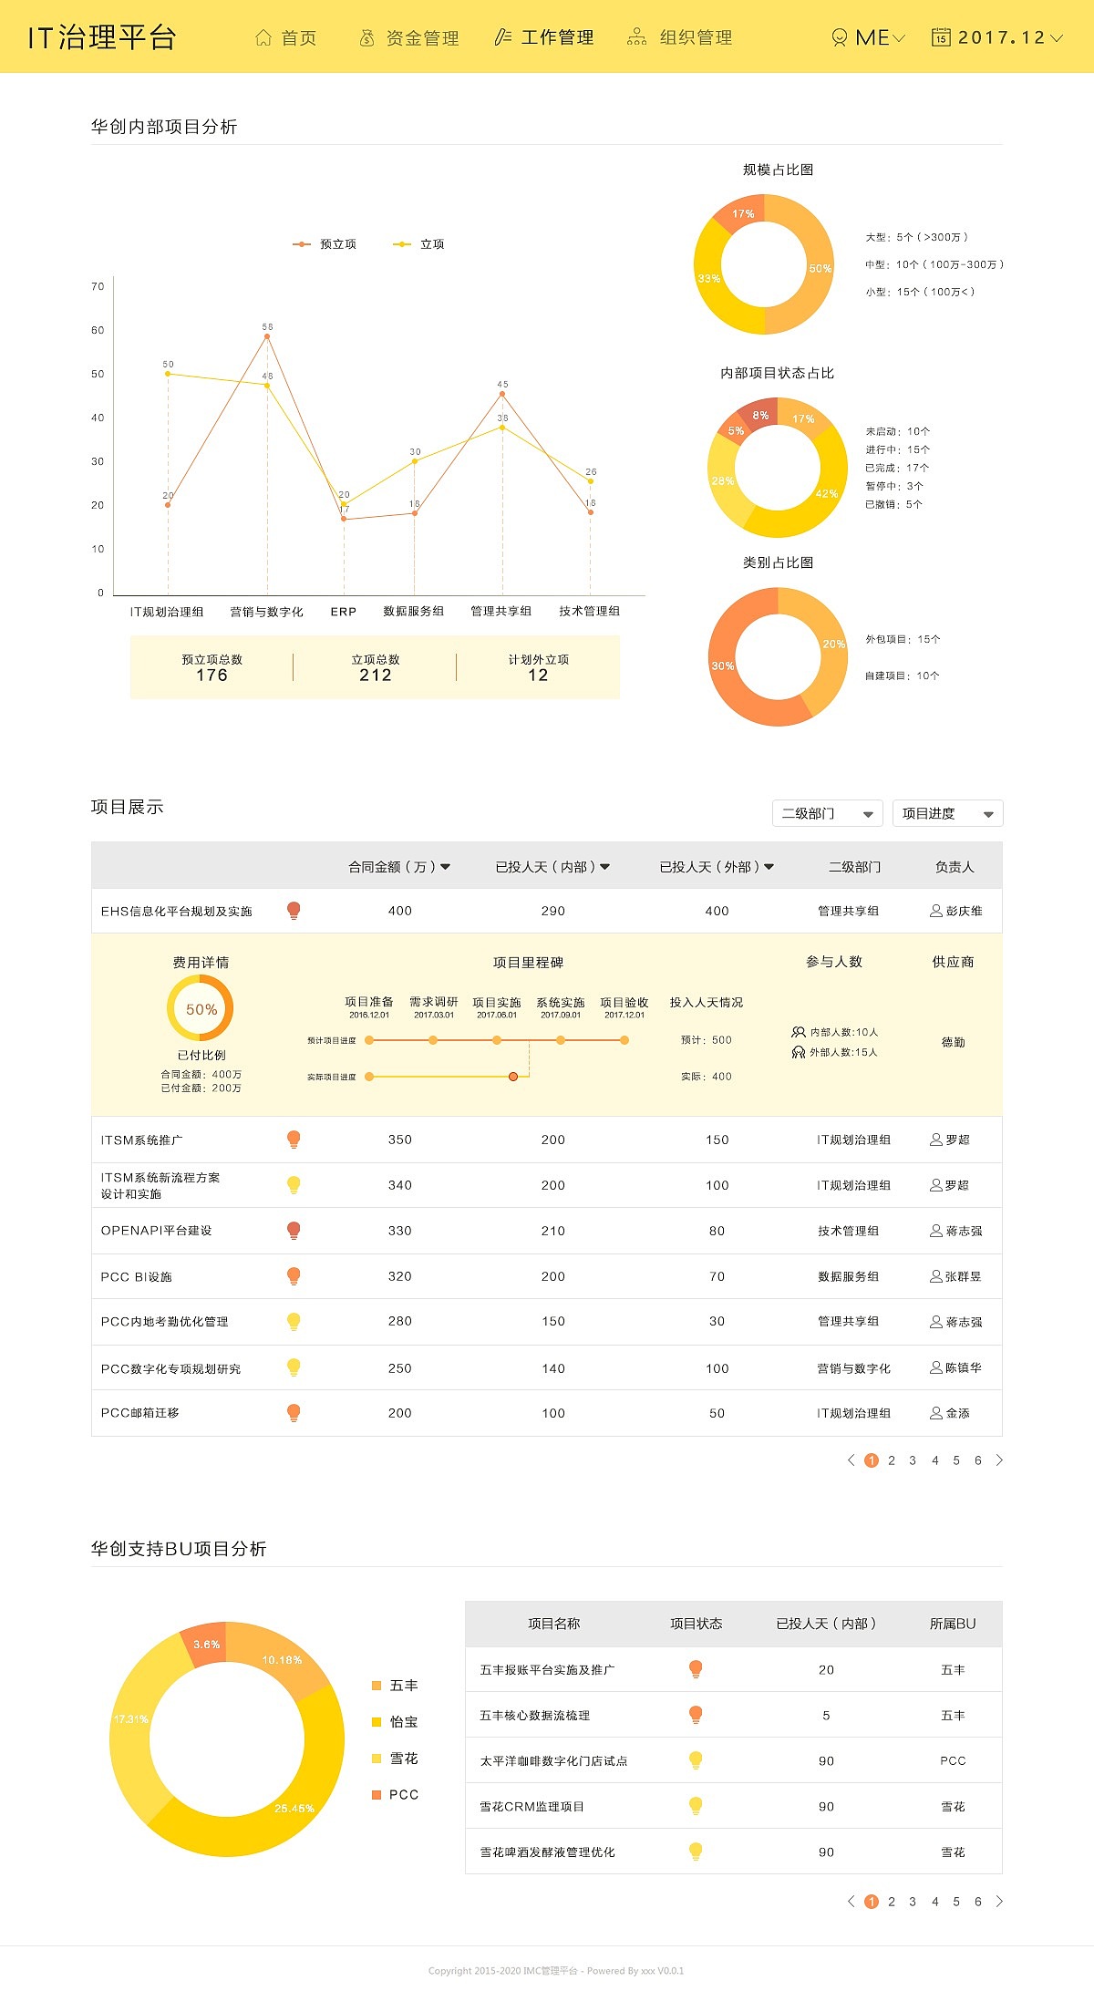Open the 二级部门 filter dropdown
Image resolution: width=1094 pixels, height=1991 pixels.
(827, 813)
